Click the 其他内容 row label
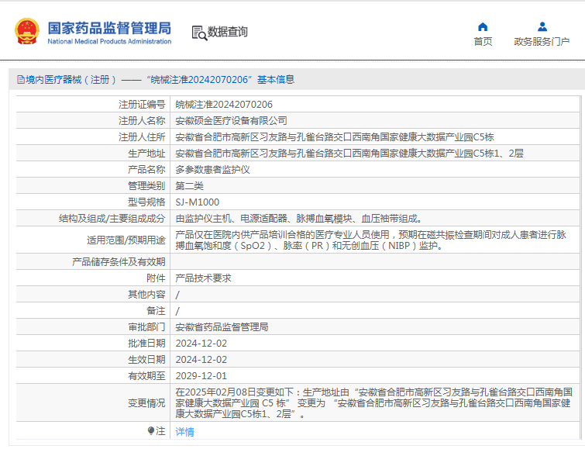 146,295
